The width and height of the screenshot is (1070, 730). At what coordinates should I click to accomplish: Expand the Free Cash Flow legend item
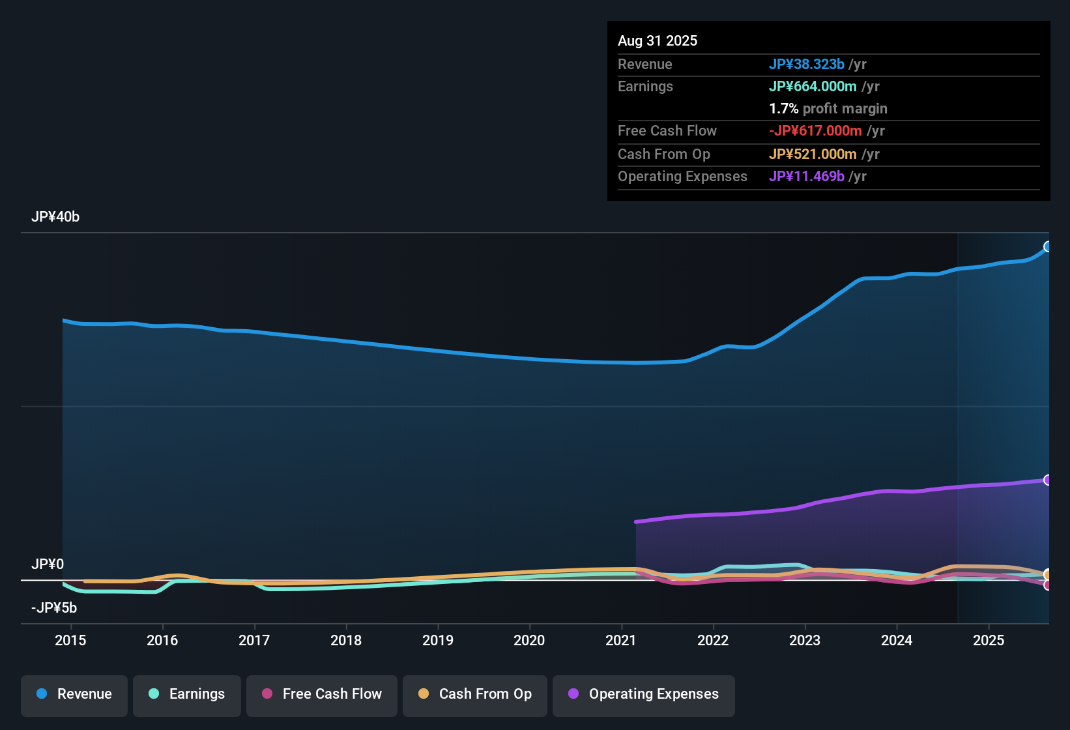(321, 694)
